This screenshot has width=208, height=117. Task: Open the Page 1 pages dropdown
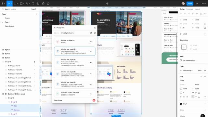point(34,9)
